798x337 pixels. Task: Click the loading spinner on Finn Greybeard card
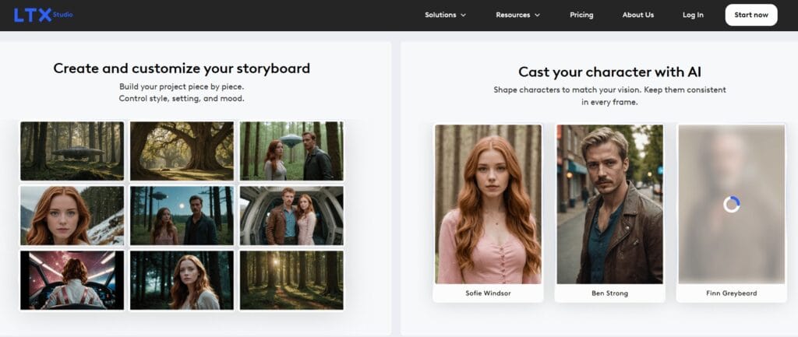pos(731,205)
